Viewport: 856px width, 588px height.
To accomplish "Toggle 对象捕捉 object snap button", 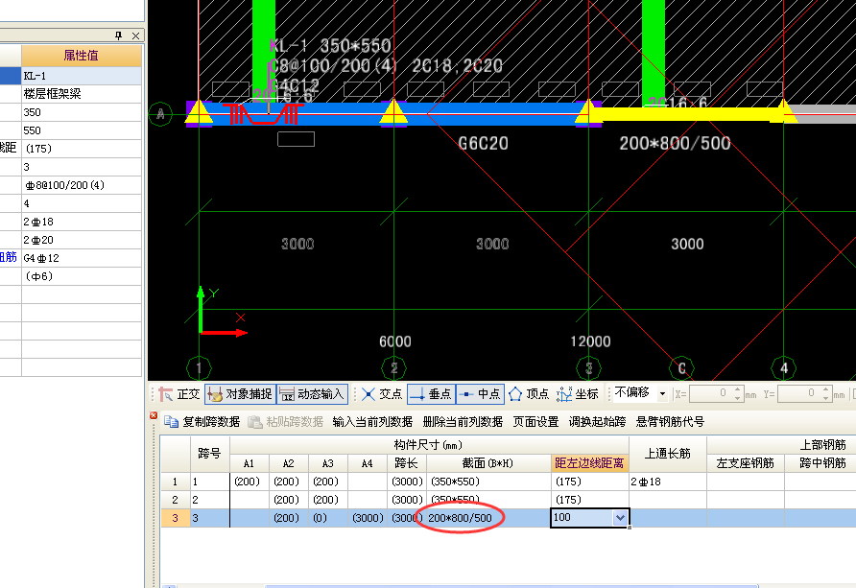I will click(240, 394).
